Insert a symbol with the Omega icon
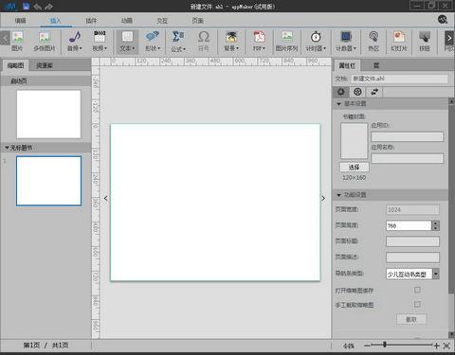Image resolution: width=455 pixels, height=355 pixels. click(x=204, y=42)
